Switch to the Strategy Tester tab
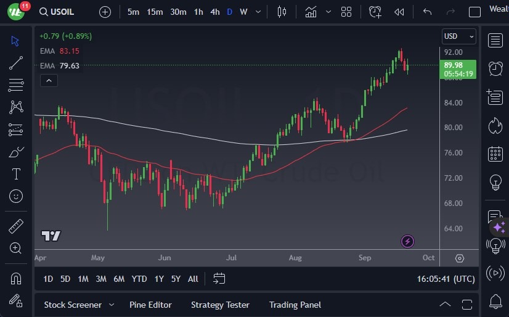 220,305
